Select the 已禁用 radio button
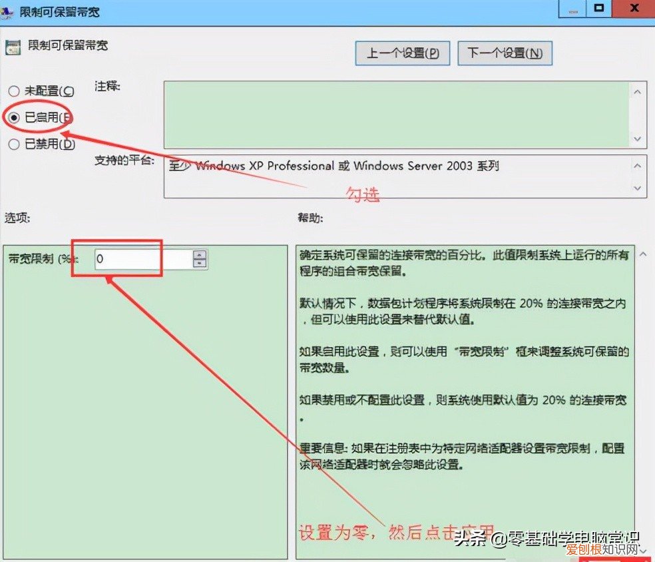Image resolution: width=655 pixels, height=562 pixels. pos(15,144)
